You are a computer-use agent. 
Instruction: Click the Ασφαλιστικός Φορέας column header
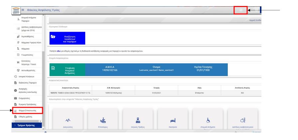71,88
